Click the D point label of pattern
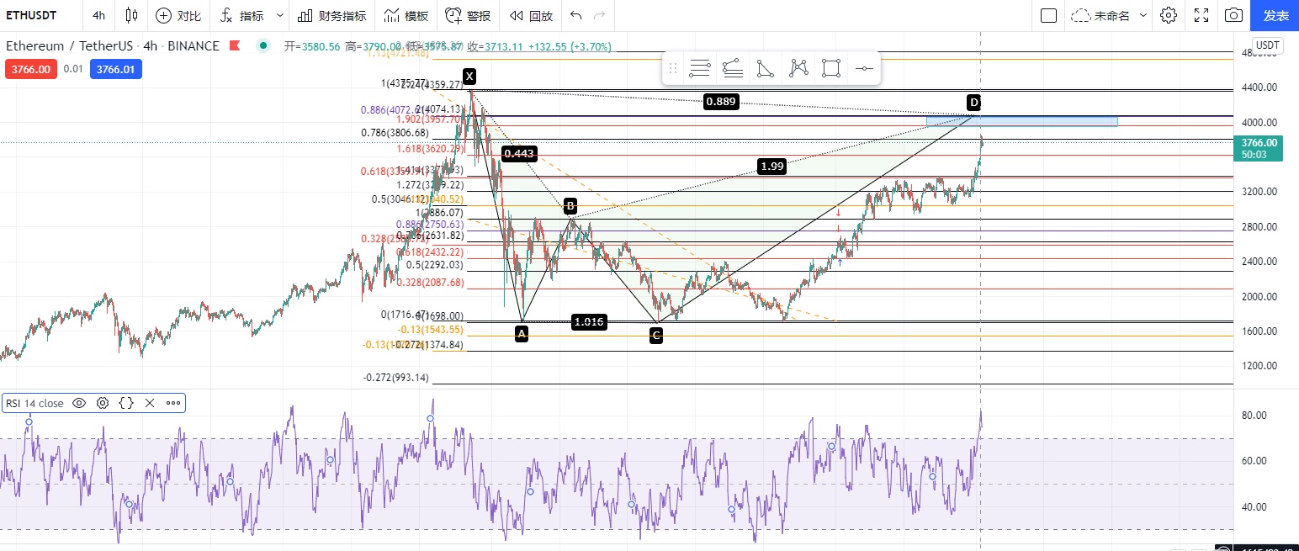The width and height of the screenshot is (1299, 551). (973, 102)
